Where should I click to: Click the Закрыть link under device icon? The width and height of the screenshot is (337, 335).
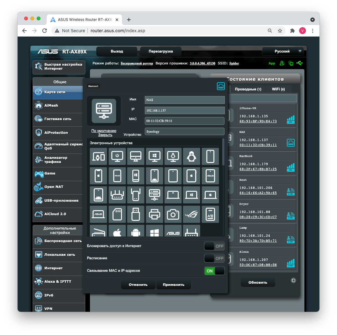tap(105, 135)
